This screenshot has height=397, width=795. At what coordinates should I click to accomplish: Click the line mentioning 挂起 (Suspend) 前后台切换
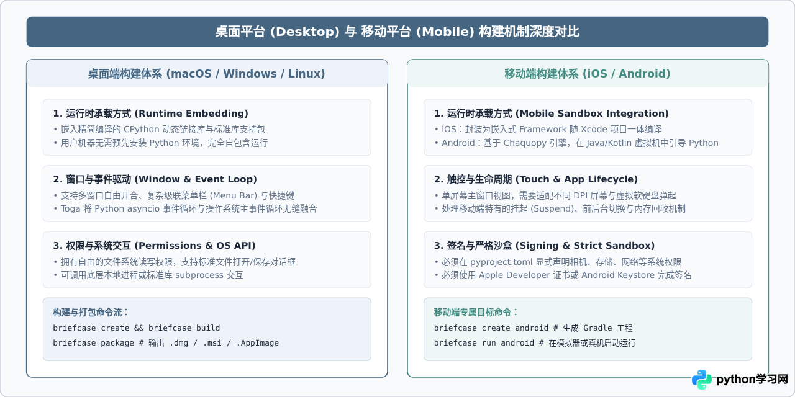pyautogui.click(x=560, y=208)
